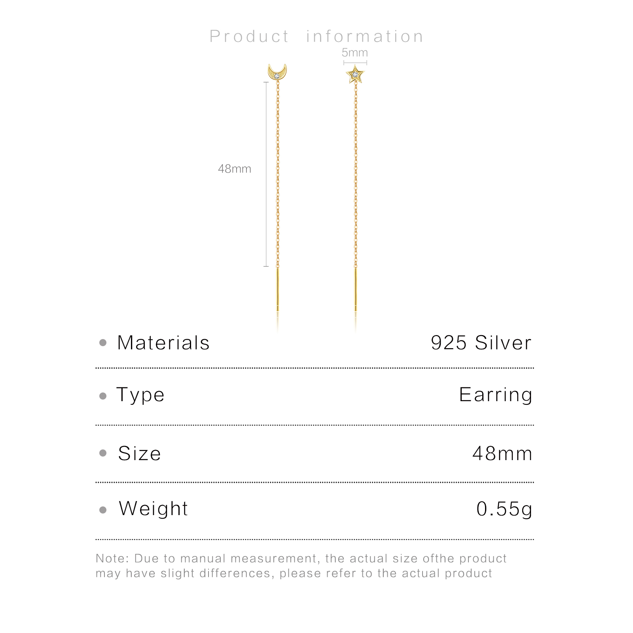Click the Product information heading
Image resolution: width=633 pixels, height=633 pixels.
(316, 36)
